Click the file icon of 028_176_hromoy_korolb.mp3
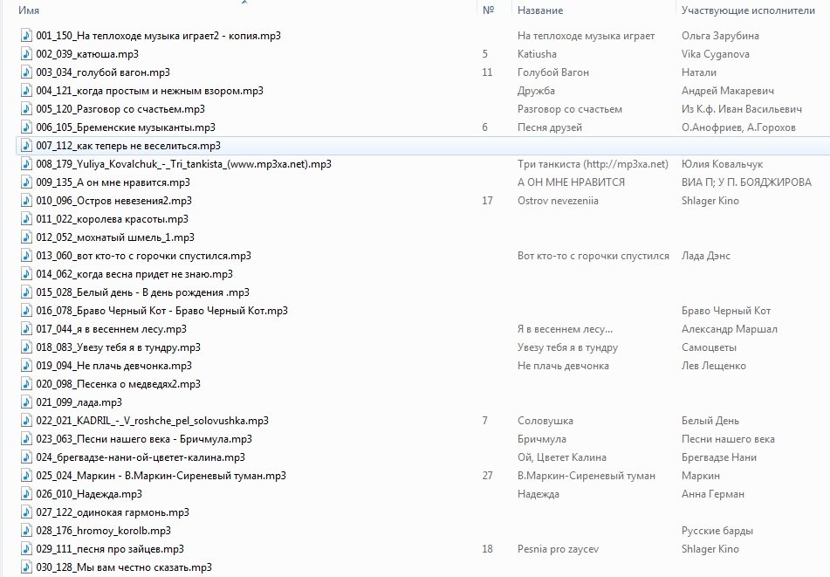 pos(25,531)
